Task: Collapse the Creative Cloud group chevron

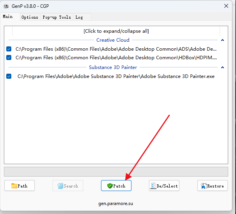Action: [222, 40]
